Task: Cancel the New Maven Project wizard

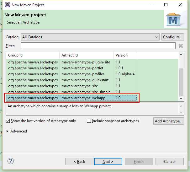Action: coord(170,162)
